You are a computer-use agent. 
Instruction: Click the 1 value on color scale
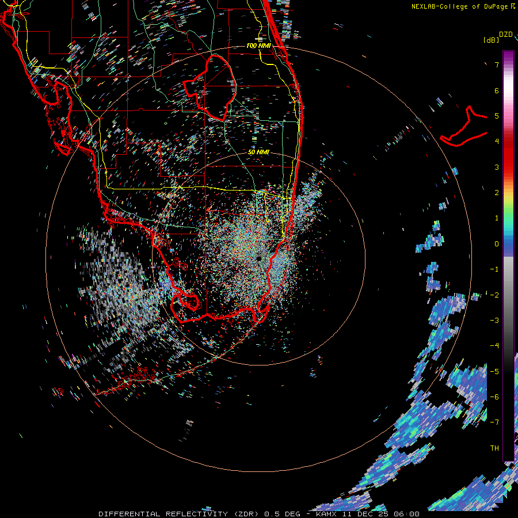pyautogui.click(x=497, y=218)
